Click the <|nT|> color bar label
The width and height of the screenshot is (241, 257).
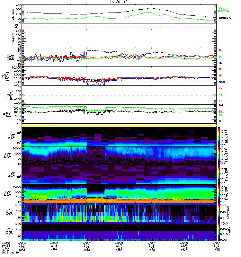230,231
